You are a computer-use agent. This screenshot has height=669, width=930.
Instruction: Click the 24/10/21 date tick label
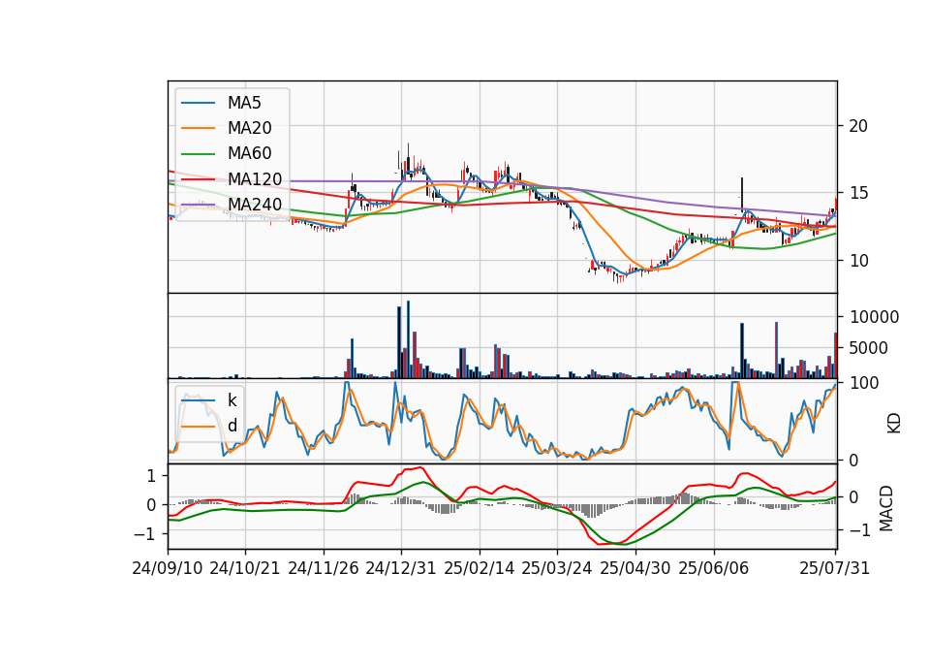pos(245,568)
